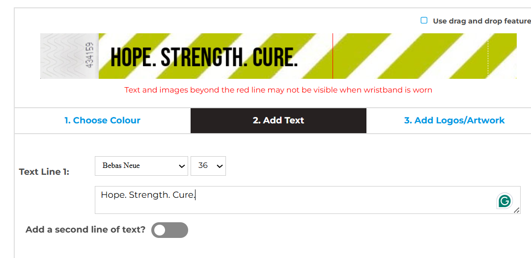The height and width of the screenshot is (258, 531).
Task: Click the vertical black divider line on the wristband
Action: 333,56
